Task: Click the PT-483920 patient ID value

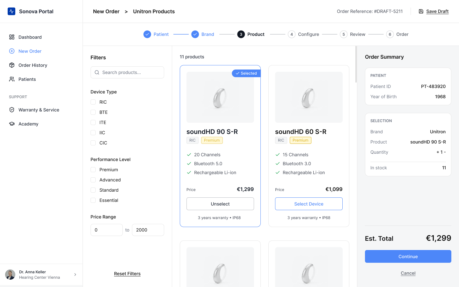Action: [x=433, y=86]
